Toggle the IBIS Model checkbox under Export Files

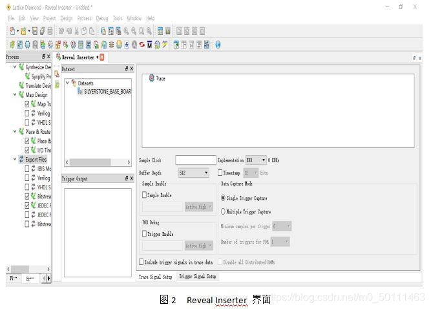tap(27, 169)
